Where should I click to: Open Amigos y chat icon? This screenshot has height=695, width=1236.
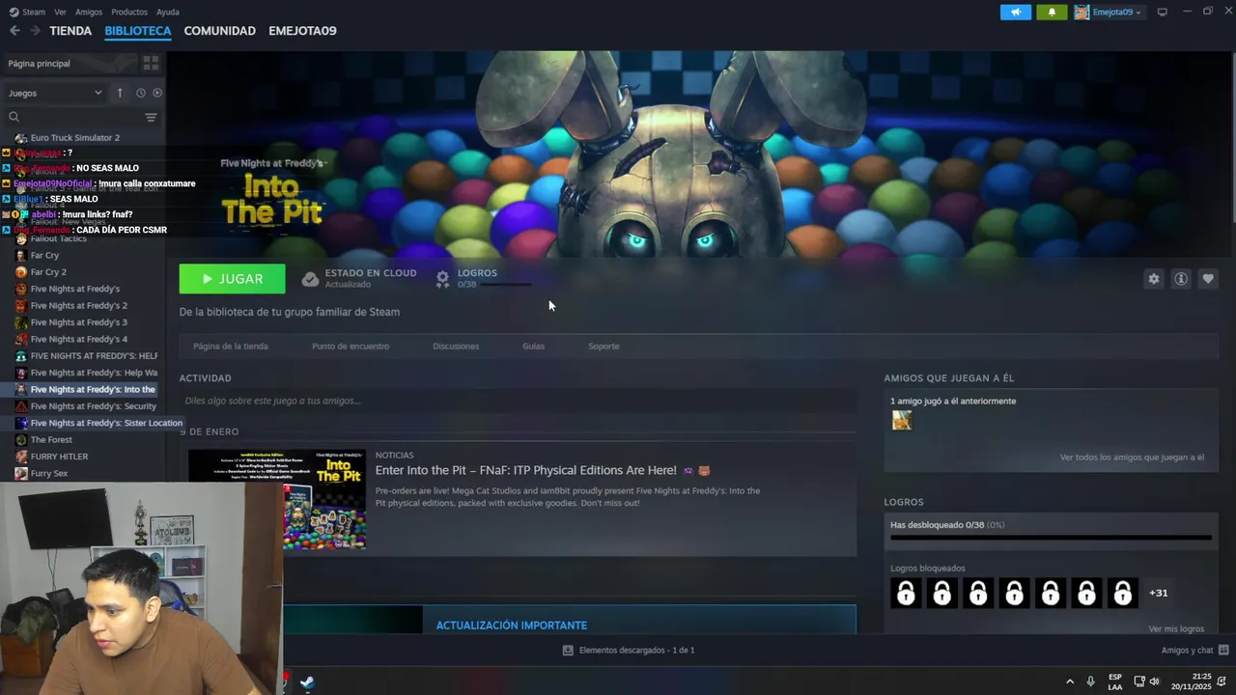coord(1223,651)
